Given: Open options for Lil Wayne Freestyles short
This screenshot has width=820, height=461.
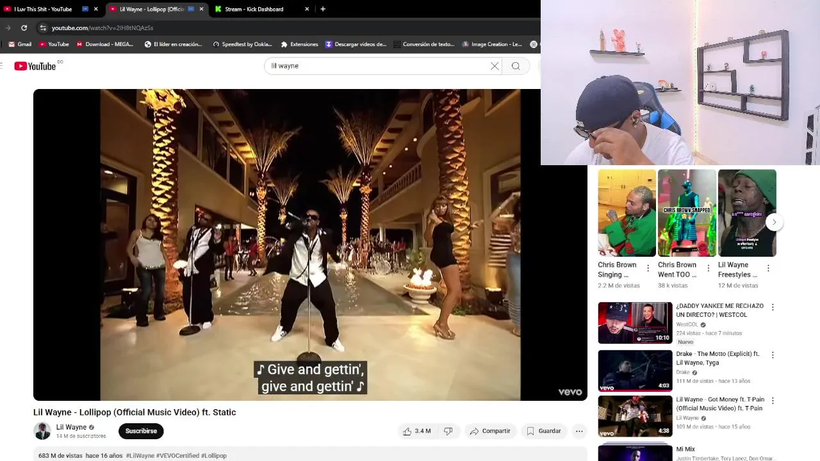Looking at the screenshot, I should 768,268.
